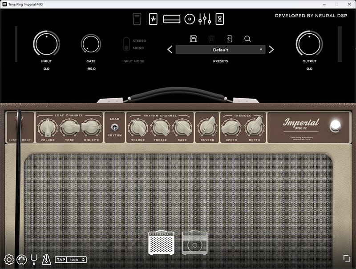Open MIDI mappings icon

(x=21, y=260)
